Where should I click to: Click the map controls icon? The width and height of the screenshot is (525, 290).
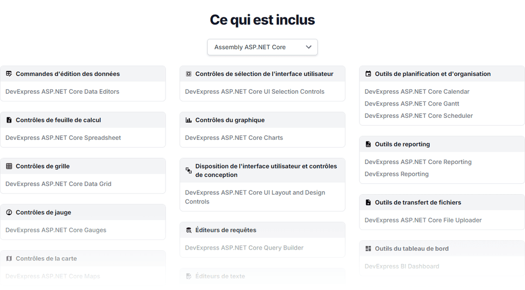[x=9, y=258]
